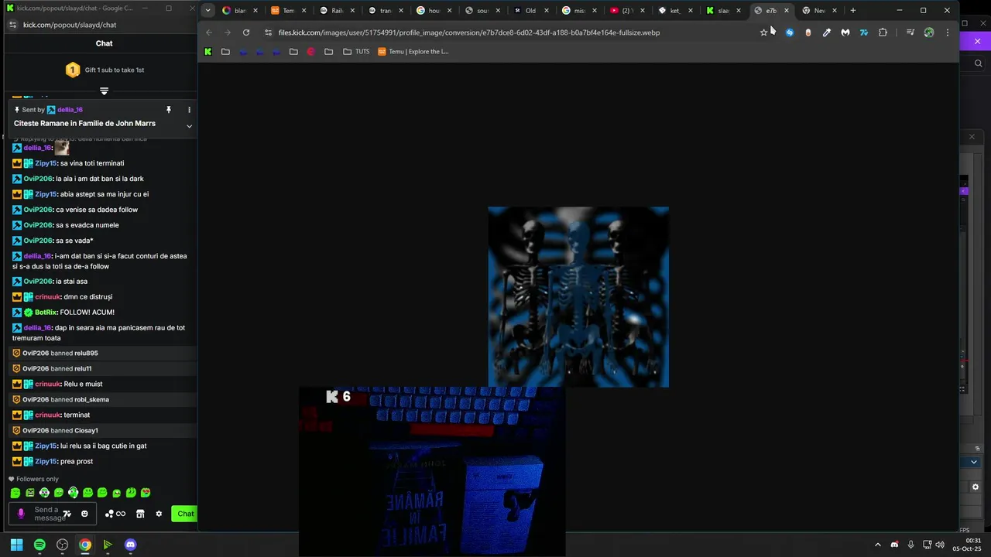
Task: Open Spotify from taskbar
Action: pyautogui.click(x=39, y=545)
